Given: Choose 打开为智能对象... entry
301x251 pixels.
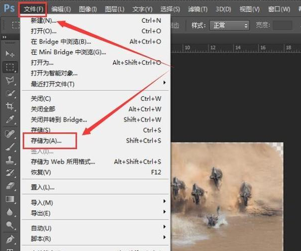Looking at the screenshot, I should pyautogui.click(x=96, y=73).
